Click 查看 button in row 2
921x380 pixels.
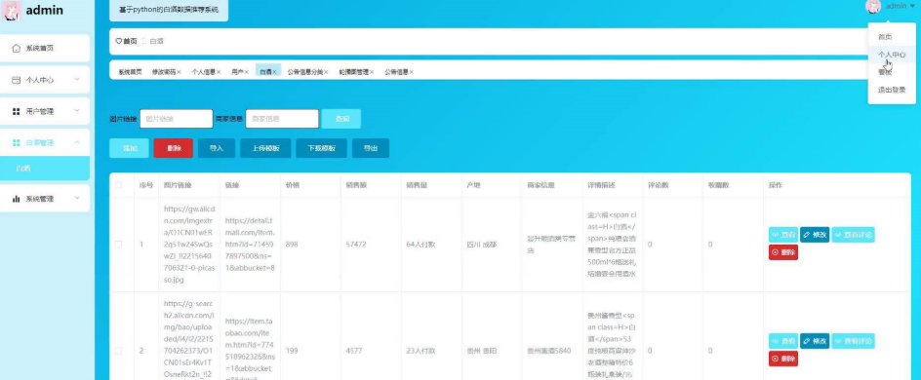tap(783, 341)
